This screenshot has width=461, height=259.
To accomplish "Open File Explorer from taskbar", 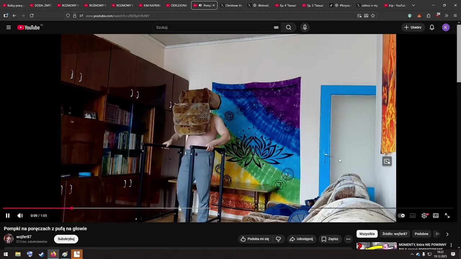I will click(18, 254).
